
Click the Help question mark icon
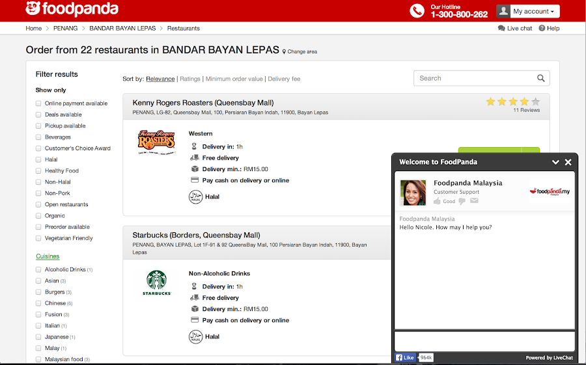click(542, 28)
